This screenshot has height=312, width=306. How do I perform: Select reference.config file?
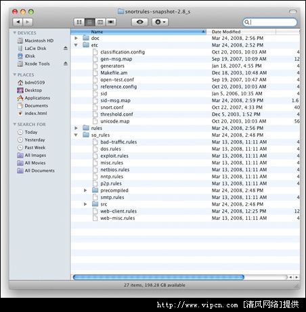(118, 87)
